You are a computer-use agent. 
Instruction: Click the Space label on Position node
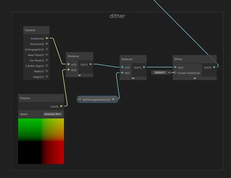point(24,114)
